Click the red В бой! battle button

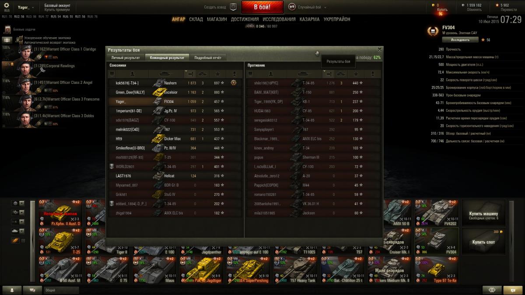coord(262,7)
